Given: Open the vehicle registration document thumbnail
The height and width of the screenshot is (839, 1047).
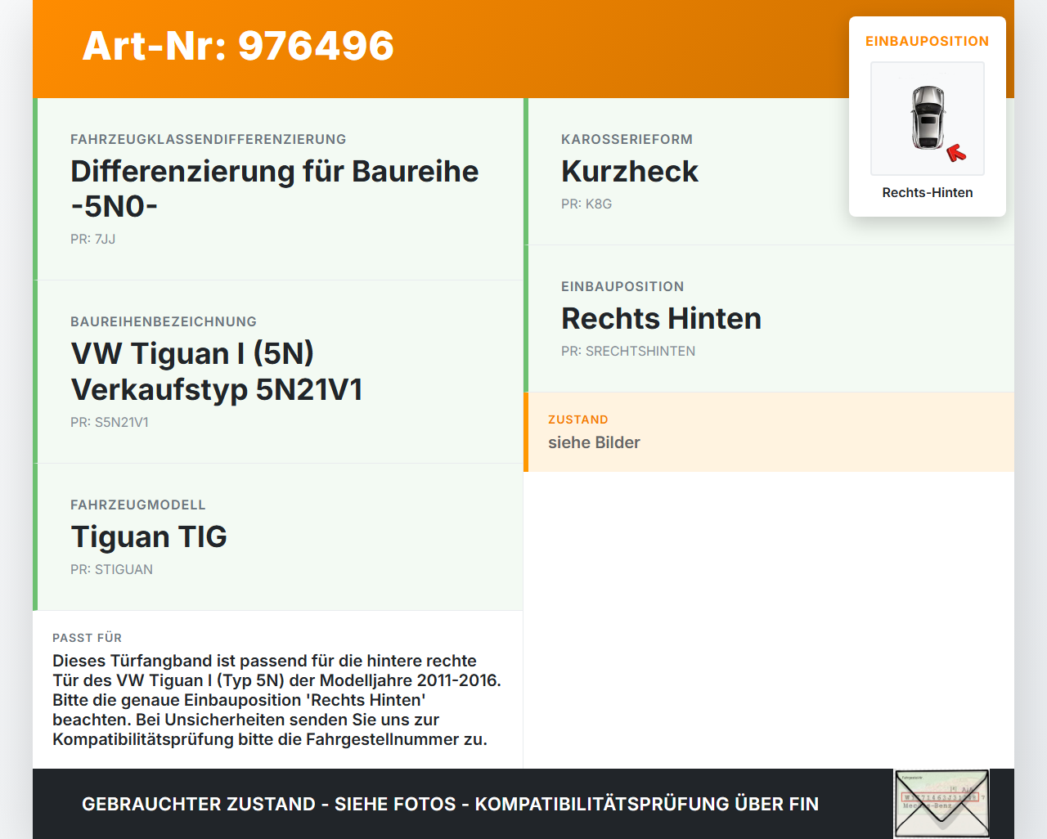Looking at the screenshot, I should click(941, 803).
